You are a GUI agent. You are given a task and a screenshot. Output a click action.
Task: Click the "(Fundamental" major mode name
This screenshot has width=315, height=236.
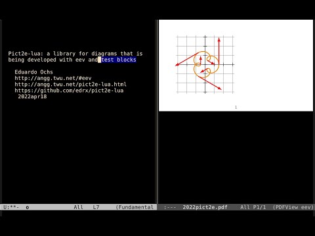pos(135,207)
